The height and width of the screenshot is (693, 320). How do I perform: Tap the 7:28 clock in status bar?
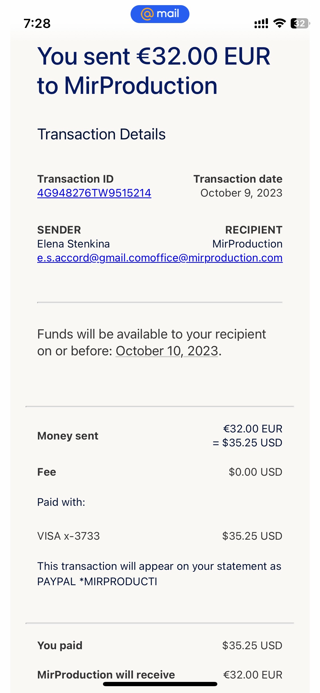coord(37,23)
